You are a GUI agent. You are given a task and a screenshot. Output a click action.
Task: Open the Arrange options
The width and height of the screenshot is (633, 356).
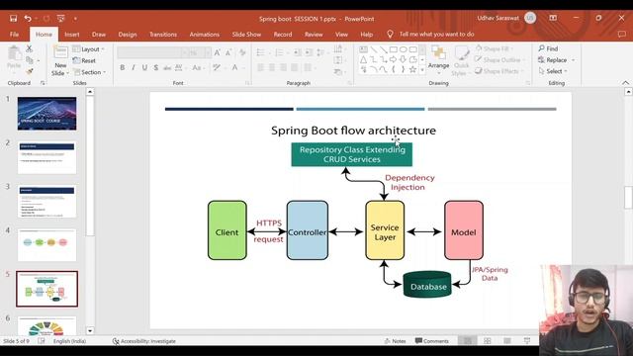click(438, 59)
